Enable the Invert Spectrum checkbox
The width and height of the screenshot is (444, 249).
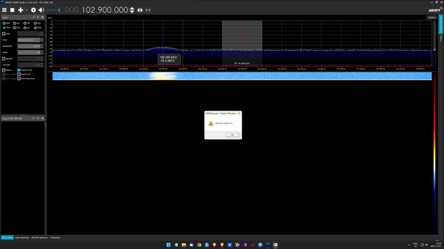(19, 79)
